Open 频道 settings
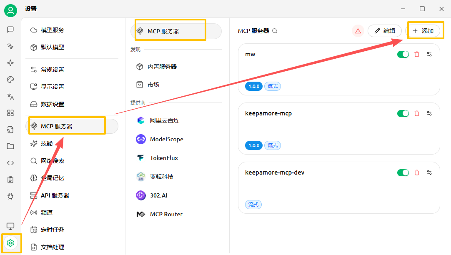 tap(72, 213)
